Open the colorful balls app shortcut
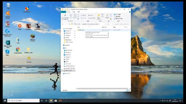Viewport: 186px width, 104px height. coord(27,9)
